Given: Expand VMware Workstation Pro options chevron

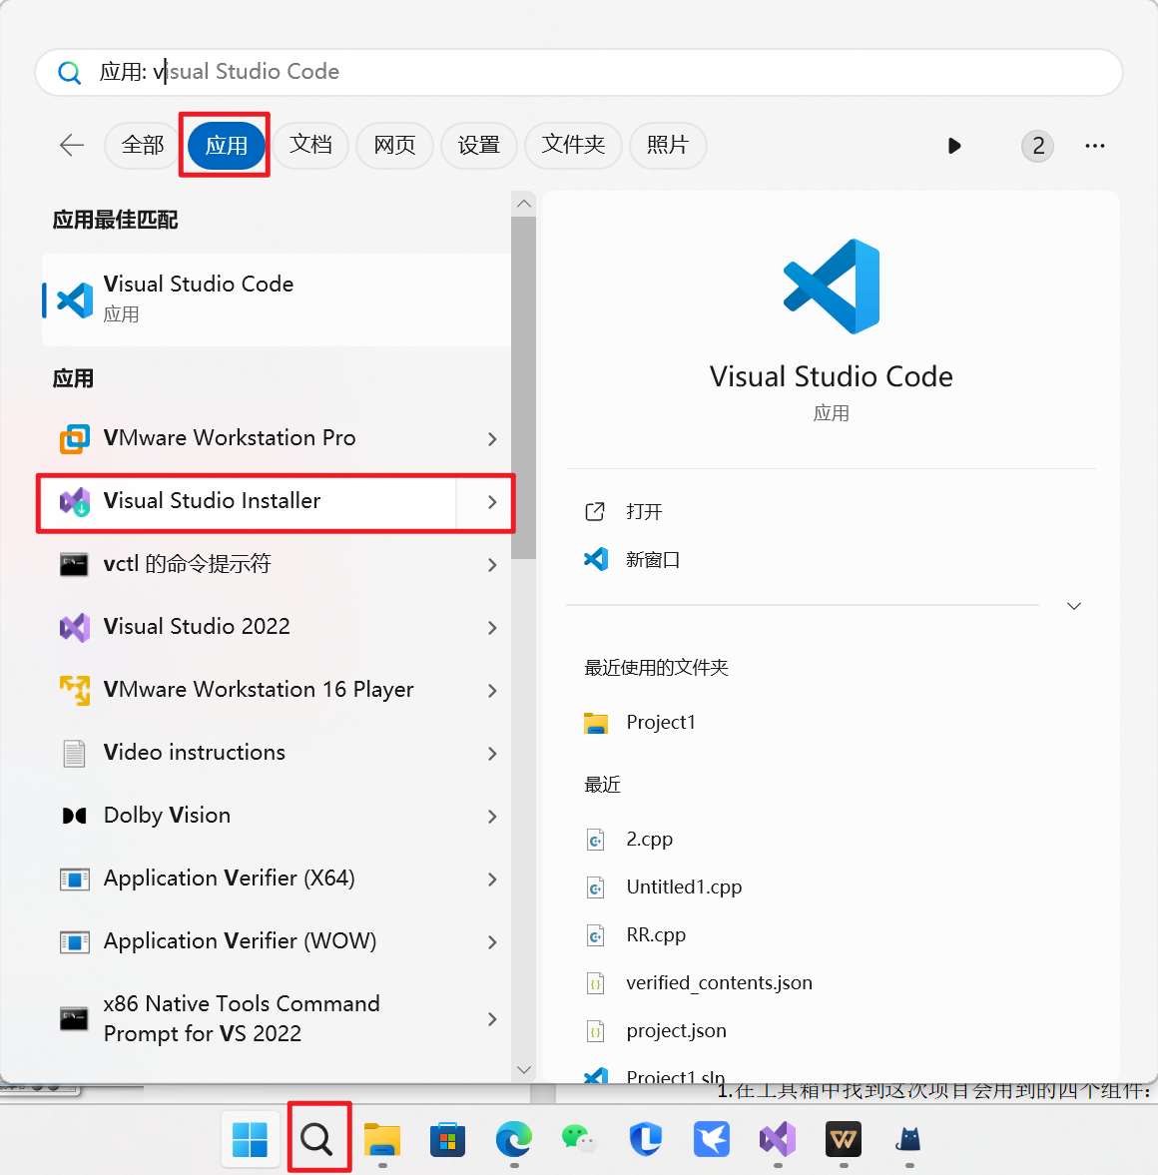Looking at the screenshot, I should point(492,439).
